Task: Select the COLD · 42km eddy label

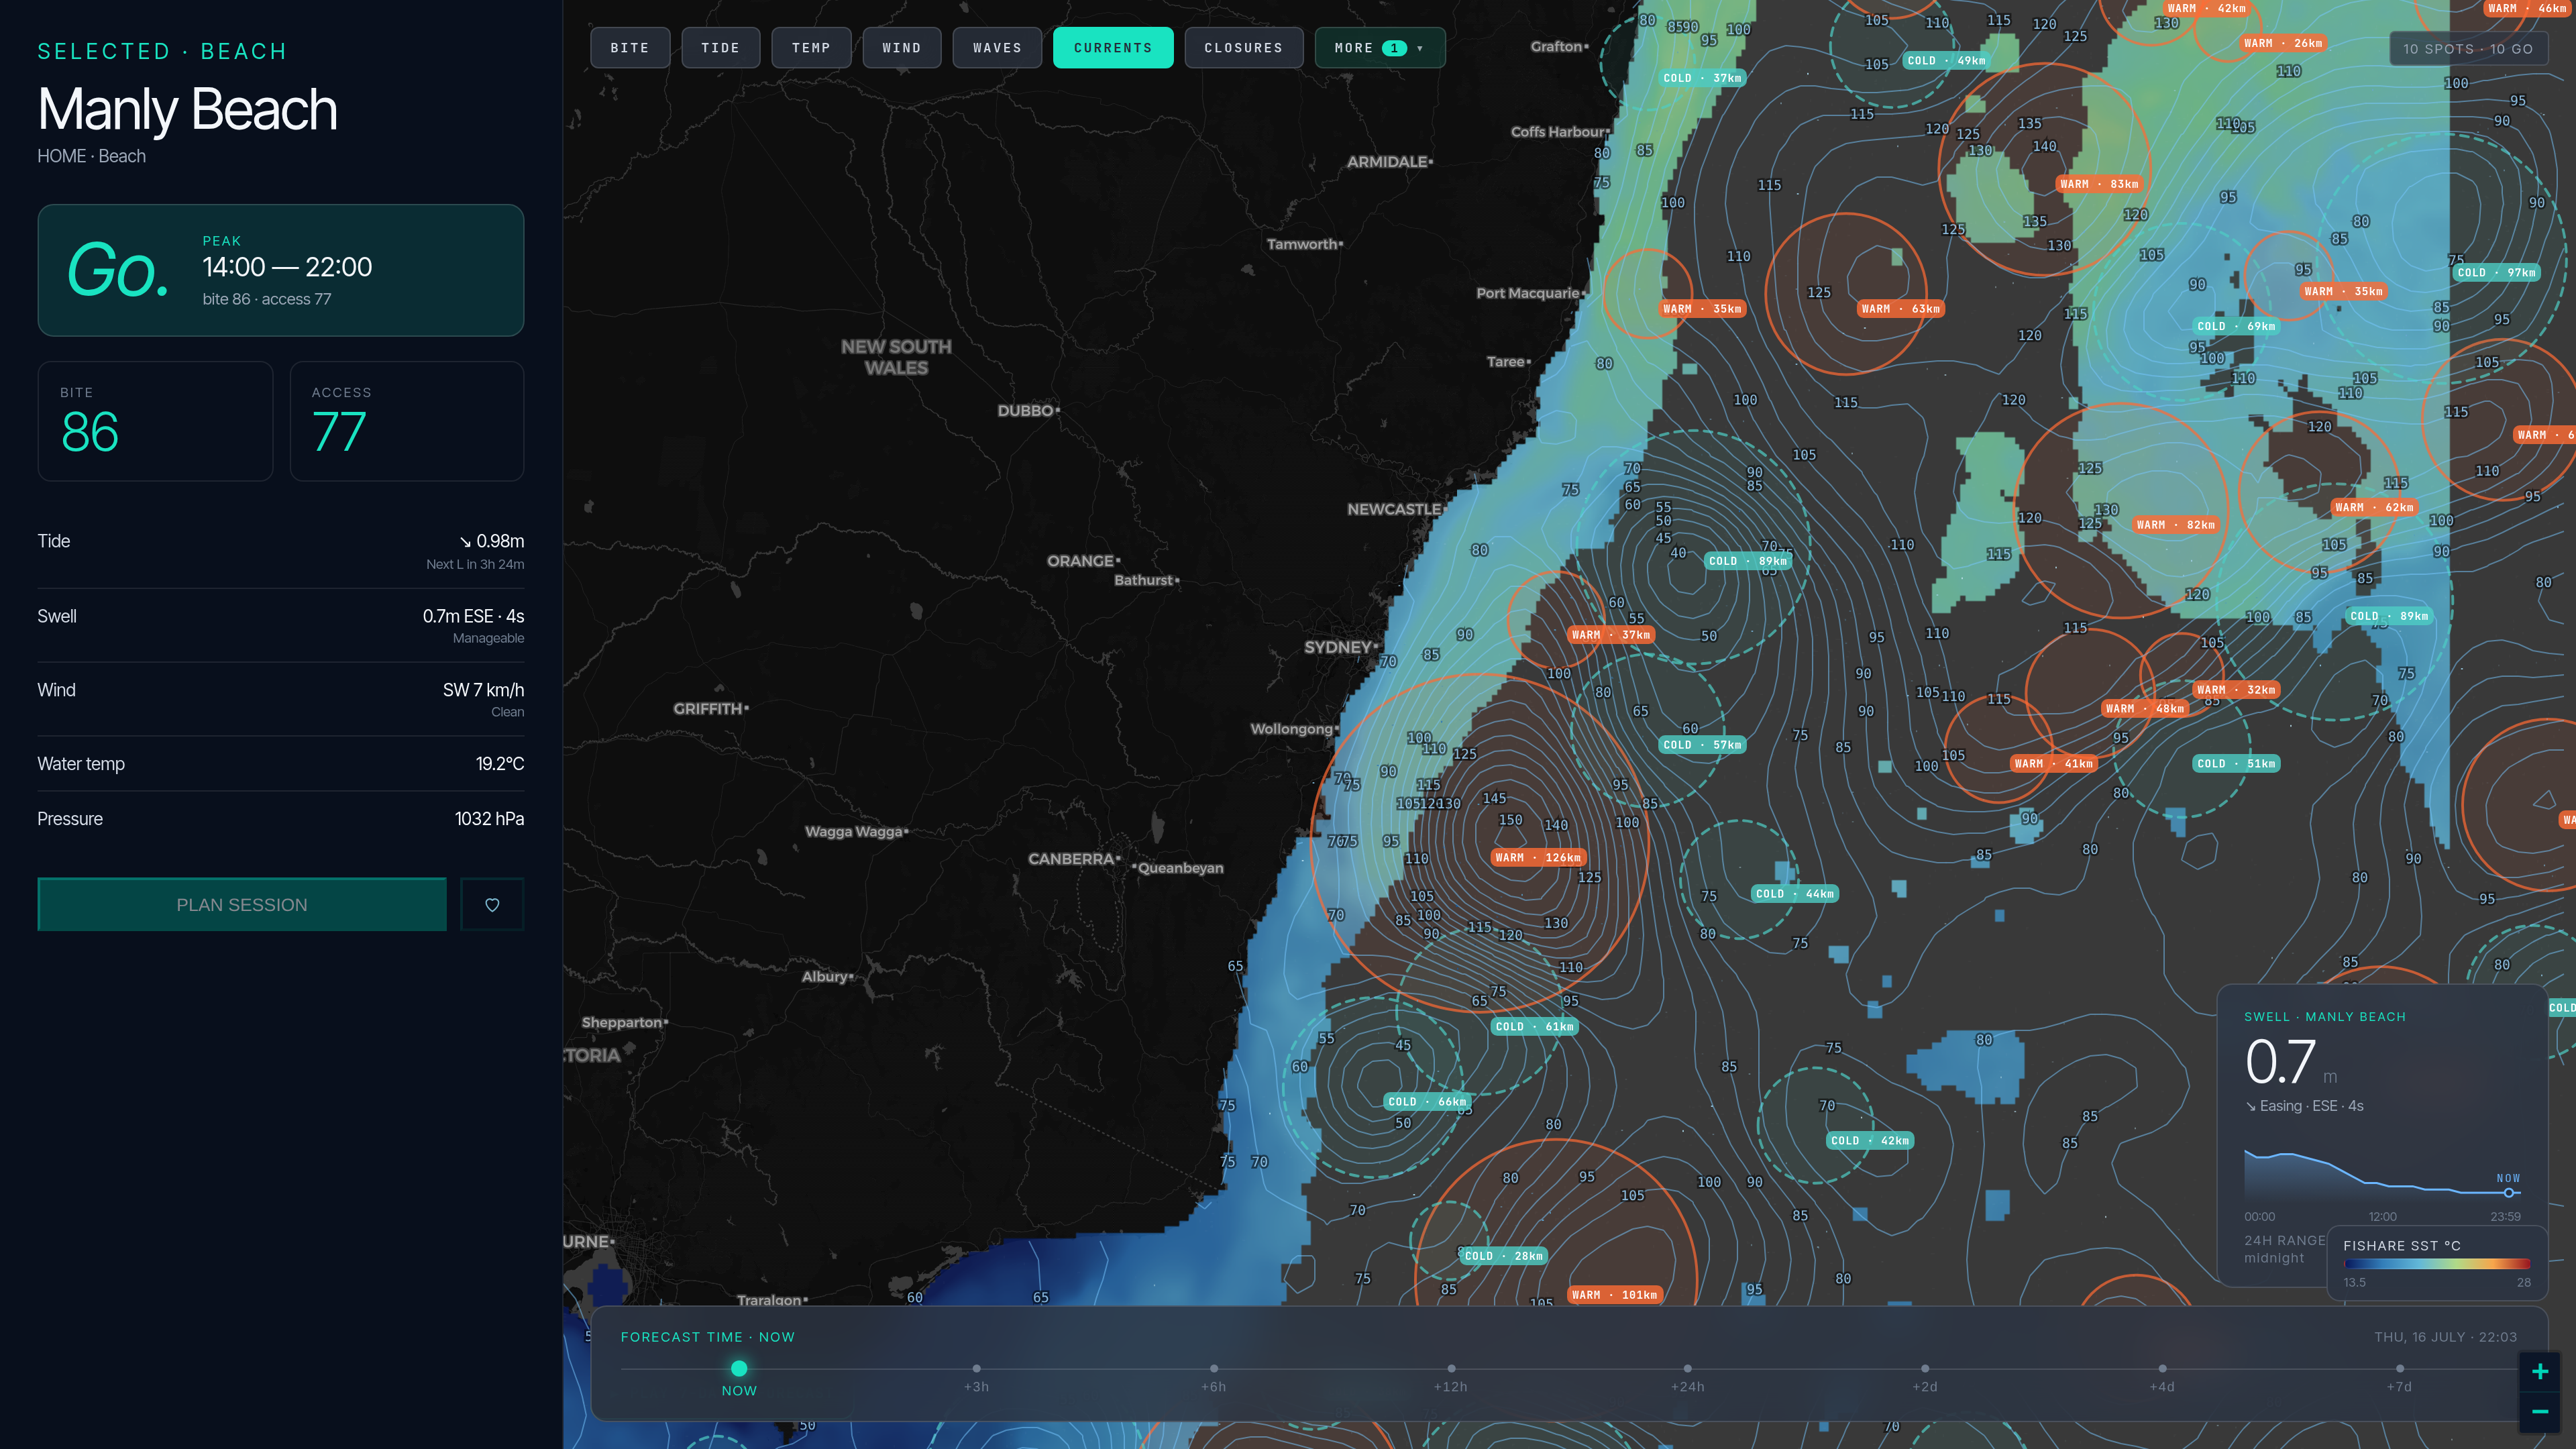Action: point(1870,1141)
